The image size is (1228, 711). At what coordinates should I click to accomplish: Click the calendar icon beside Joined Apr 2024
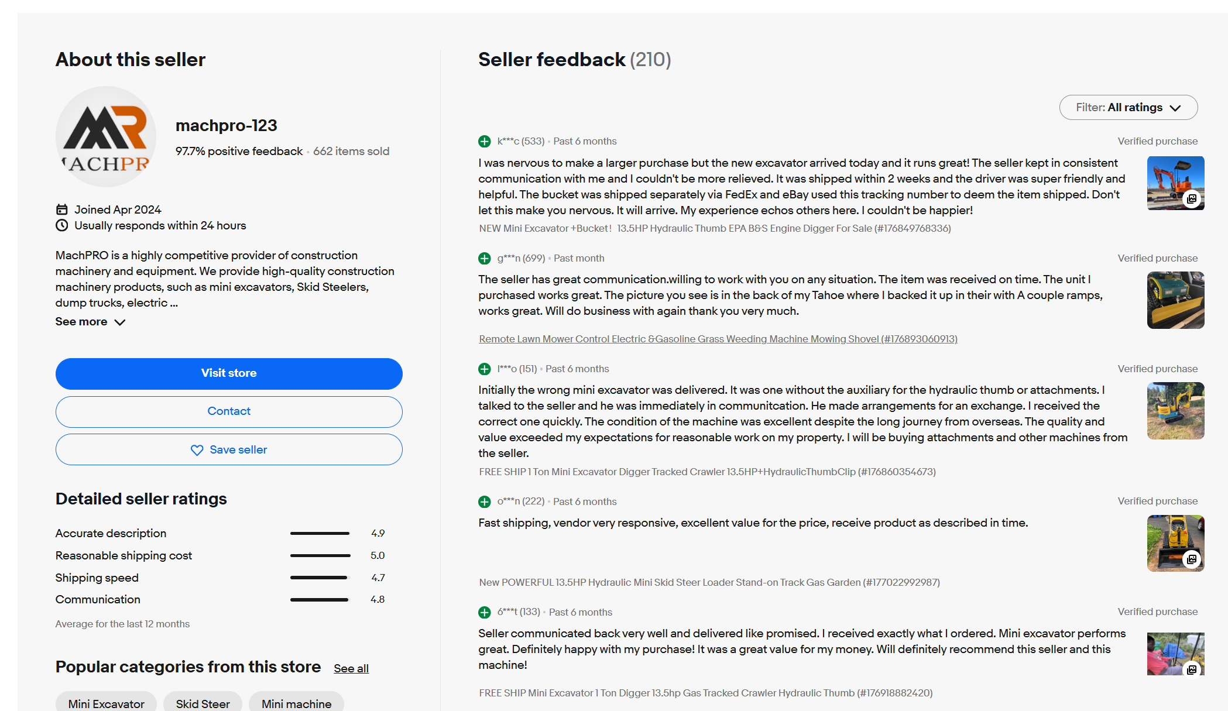click(x=61, y=209)
